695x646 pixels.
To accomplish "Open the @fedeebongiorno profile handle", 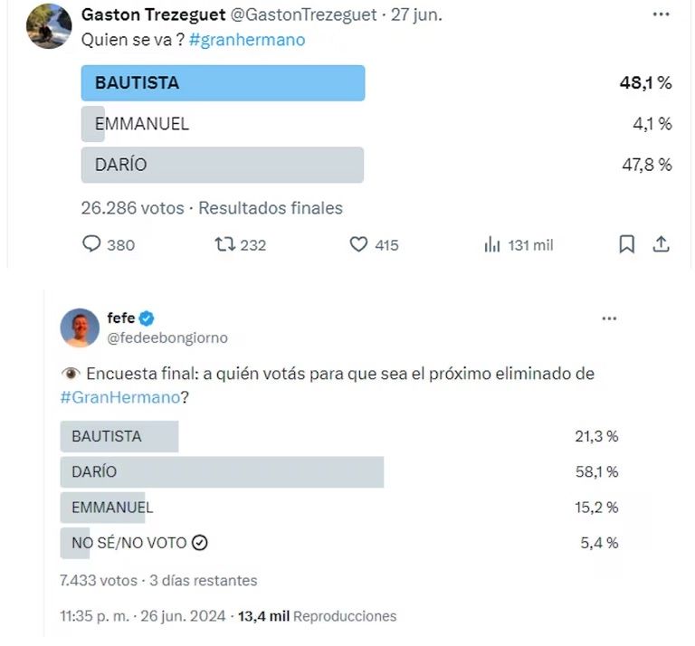I will pos(167,338).
